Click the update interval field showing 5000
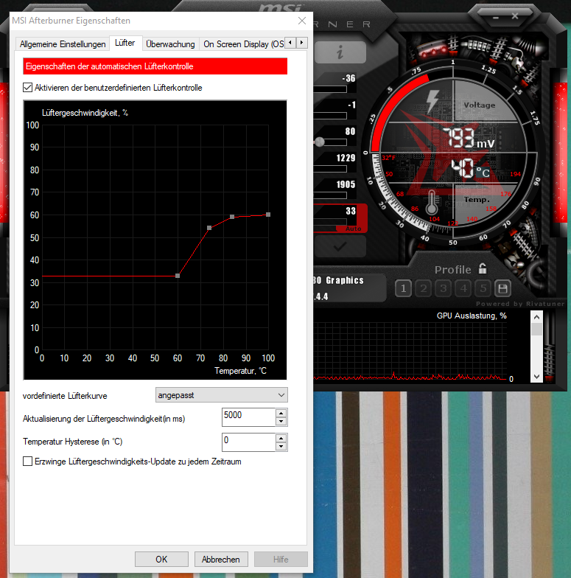This screenshot has height=578, width=571. point(249,417)
